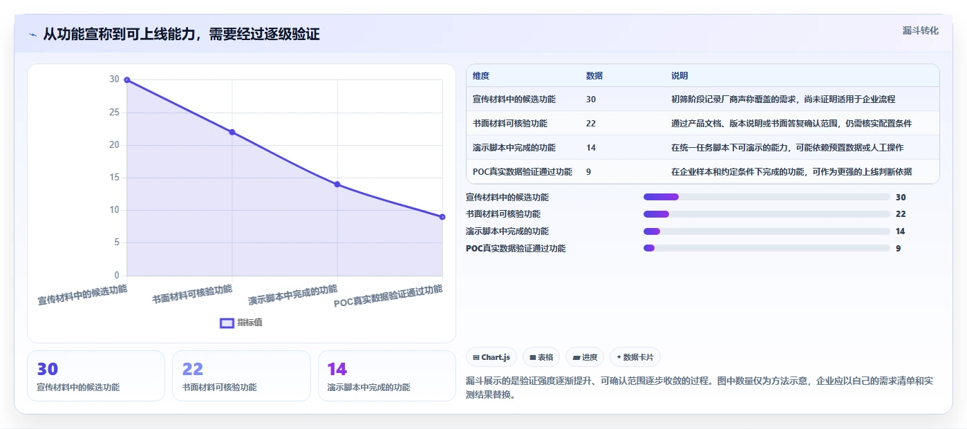The width and height of the screenshot is (967, 429).
Task: Click the footnote paragraph starting 漏斗展示的是
Action: tap(700, 388)
